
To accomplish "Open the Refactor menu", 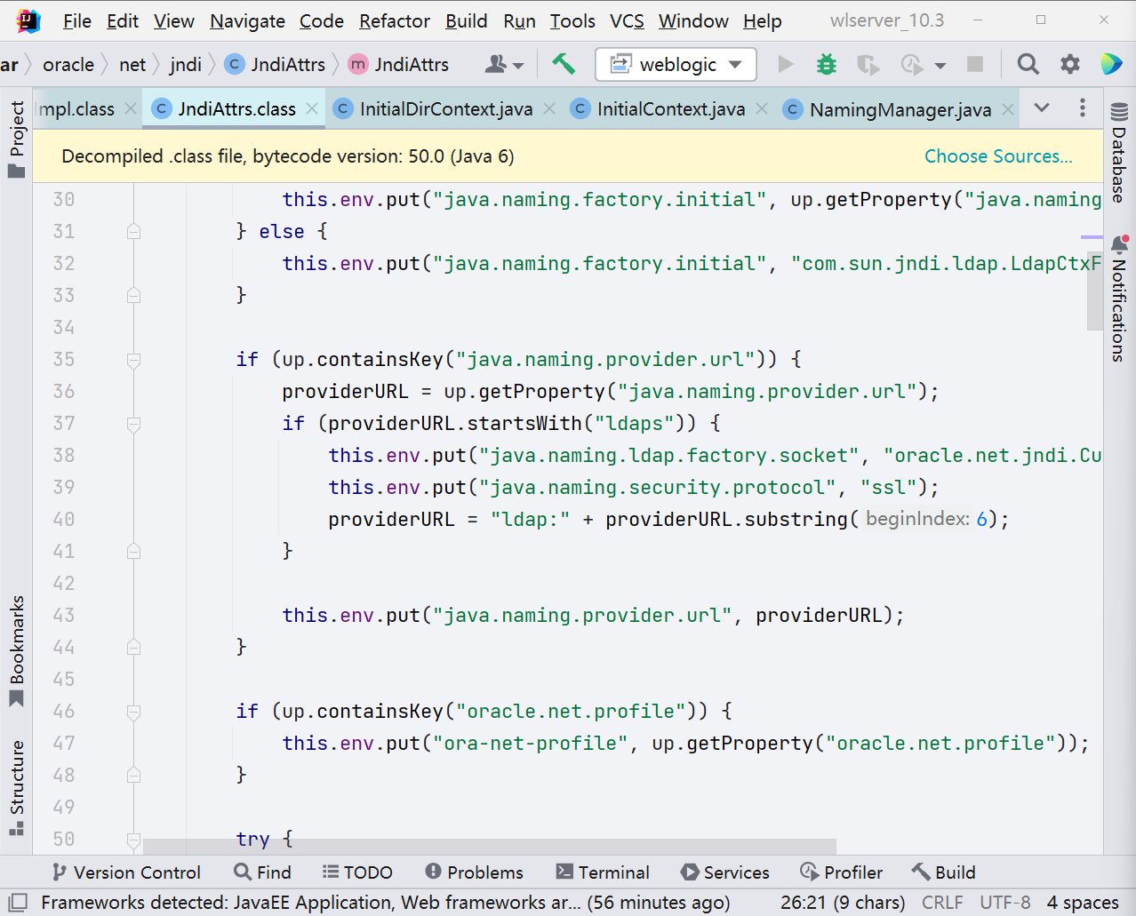I will [x=394, y=20].
